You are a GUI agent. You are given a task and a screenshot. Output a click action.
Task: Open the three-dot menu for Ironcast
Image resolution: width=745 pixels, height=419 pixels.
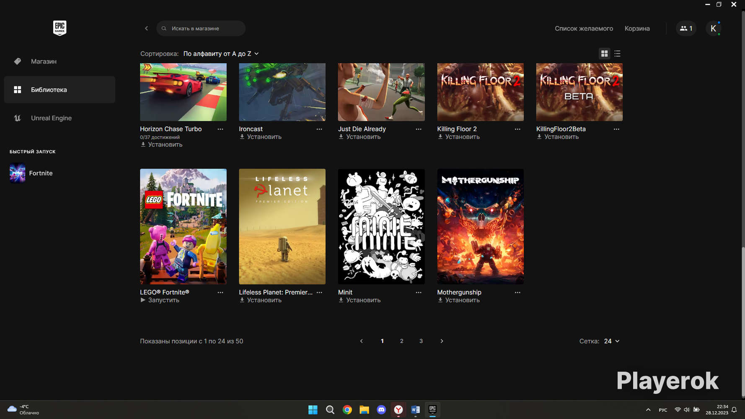click(319, 129)
